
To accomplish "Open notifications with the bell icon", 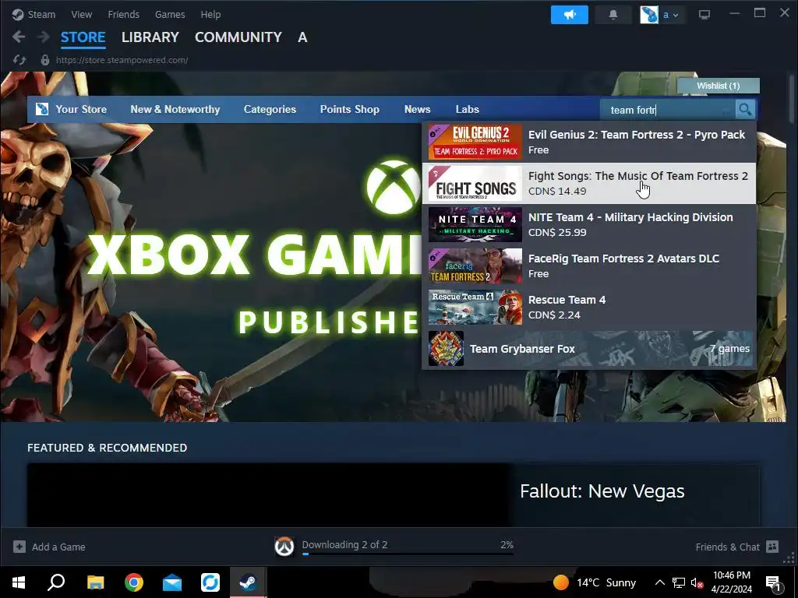I will point(613,15).
